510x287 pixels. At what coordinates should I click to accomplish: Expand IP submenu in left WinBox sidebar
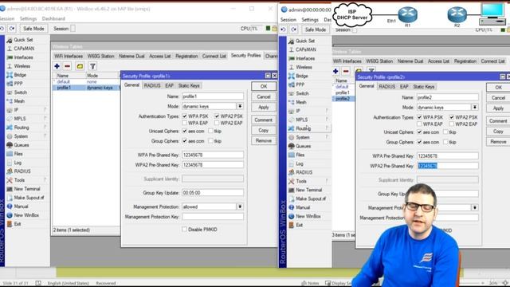pyautogui.click(x=45, y=110)
